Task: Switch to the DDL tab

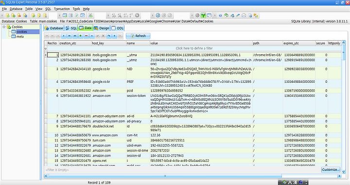Action: coord(118,28)
